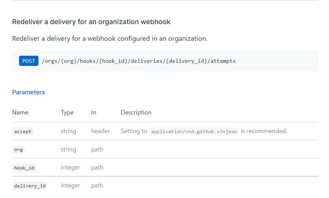Click the Parameters section link
Viewport: 329px width, 198px height.
pyautogui.click(x=29, y=92)
